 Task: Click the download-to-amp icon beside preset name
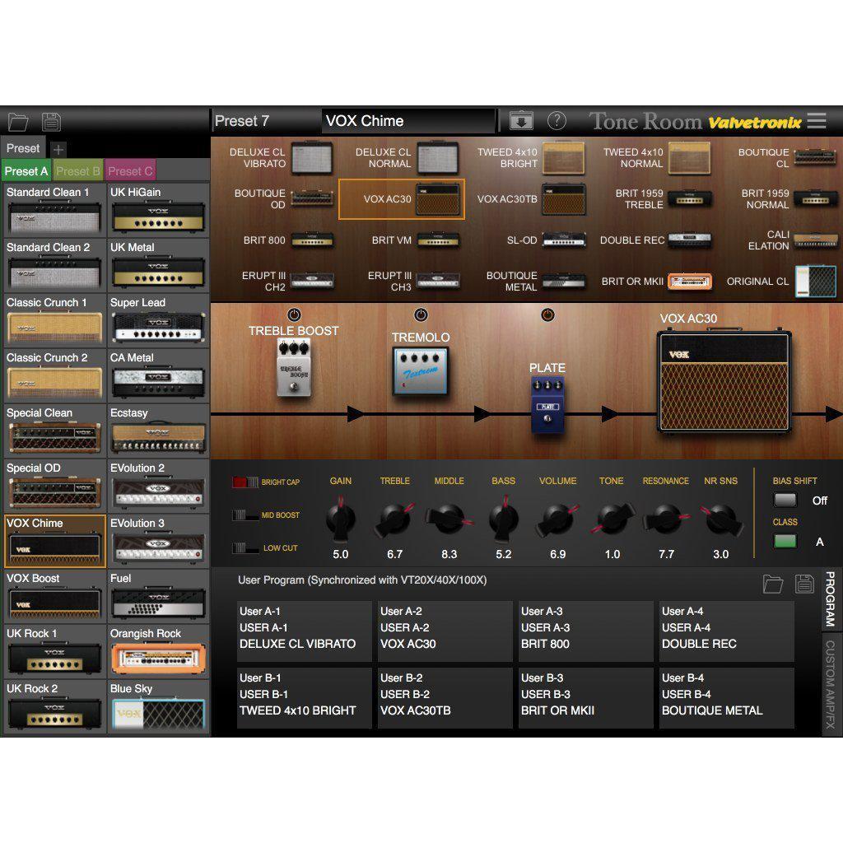point(521,121)
